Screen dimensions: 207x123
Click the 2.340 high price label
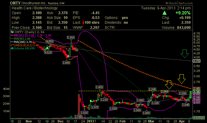[152, 89]
